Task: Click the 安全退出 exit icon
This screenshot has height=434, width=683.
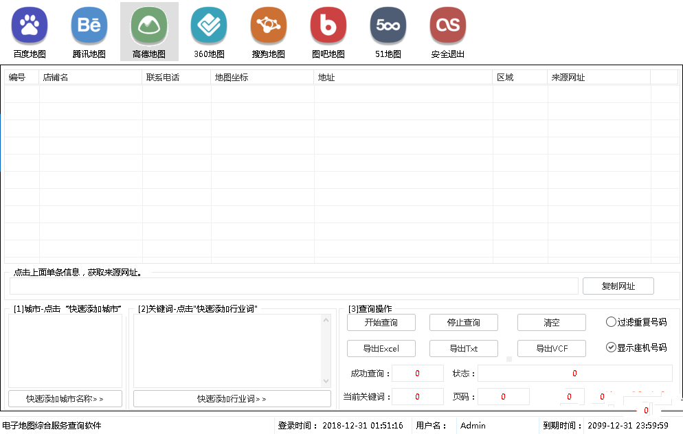Action: click(x=447, y=25)
